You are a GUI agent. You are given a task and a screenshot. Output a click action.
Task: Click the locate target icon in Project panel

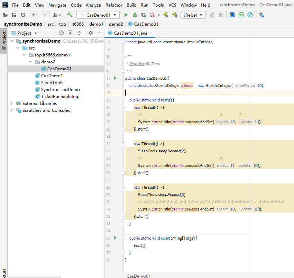tap(61, 33)
